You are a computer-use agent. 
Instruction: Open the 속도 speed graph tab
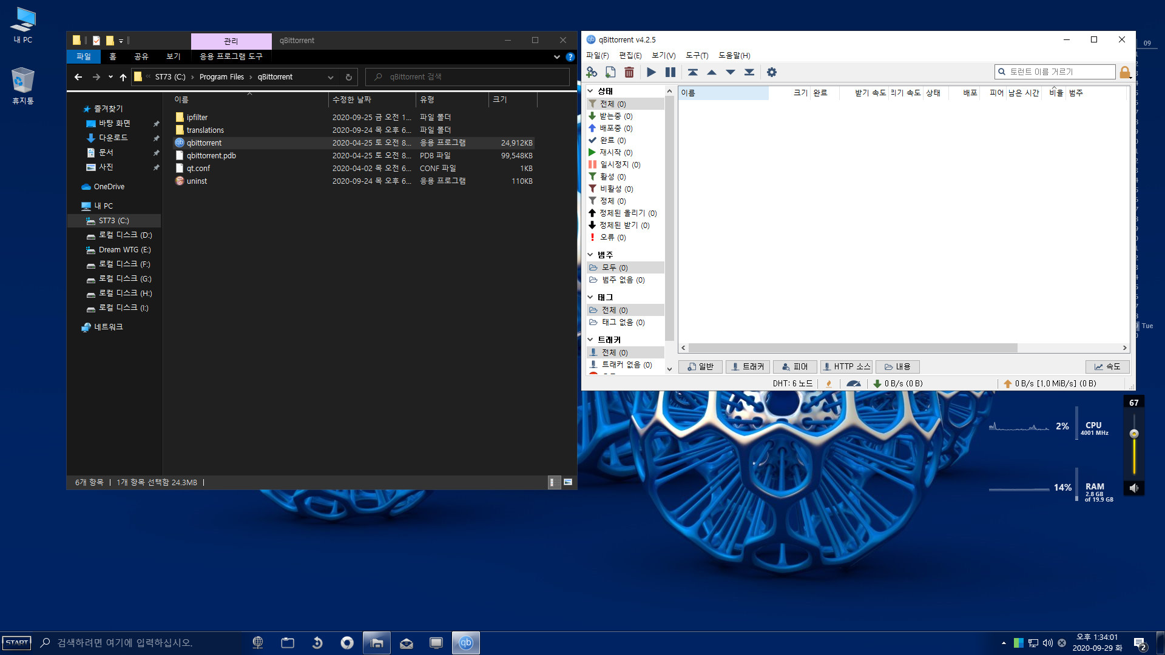click(x=1107, y=366)
